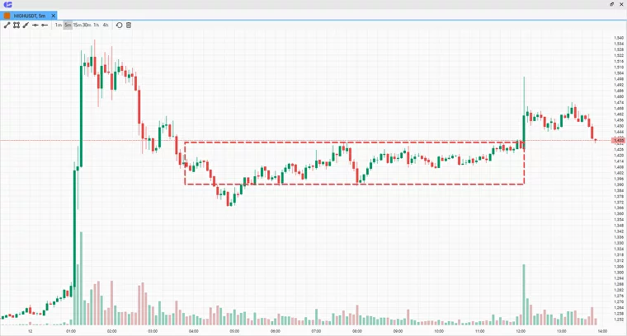Viewport: 627px width, 336px height.
Task: Select the brush drawing tool
Action: click(x=26, y=26)
